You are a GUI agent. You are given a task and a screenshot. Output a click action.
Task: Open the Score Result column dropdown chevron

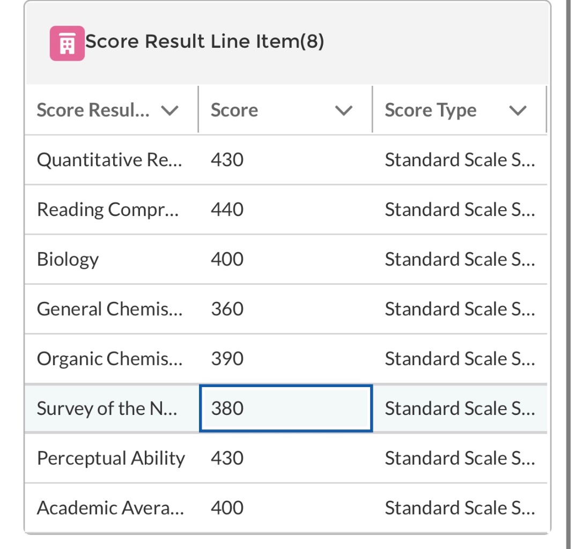click(x=170, y=110)
